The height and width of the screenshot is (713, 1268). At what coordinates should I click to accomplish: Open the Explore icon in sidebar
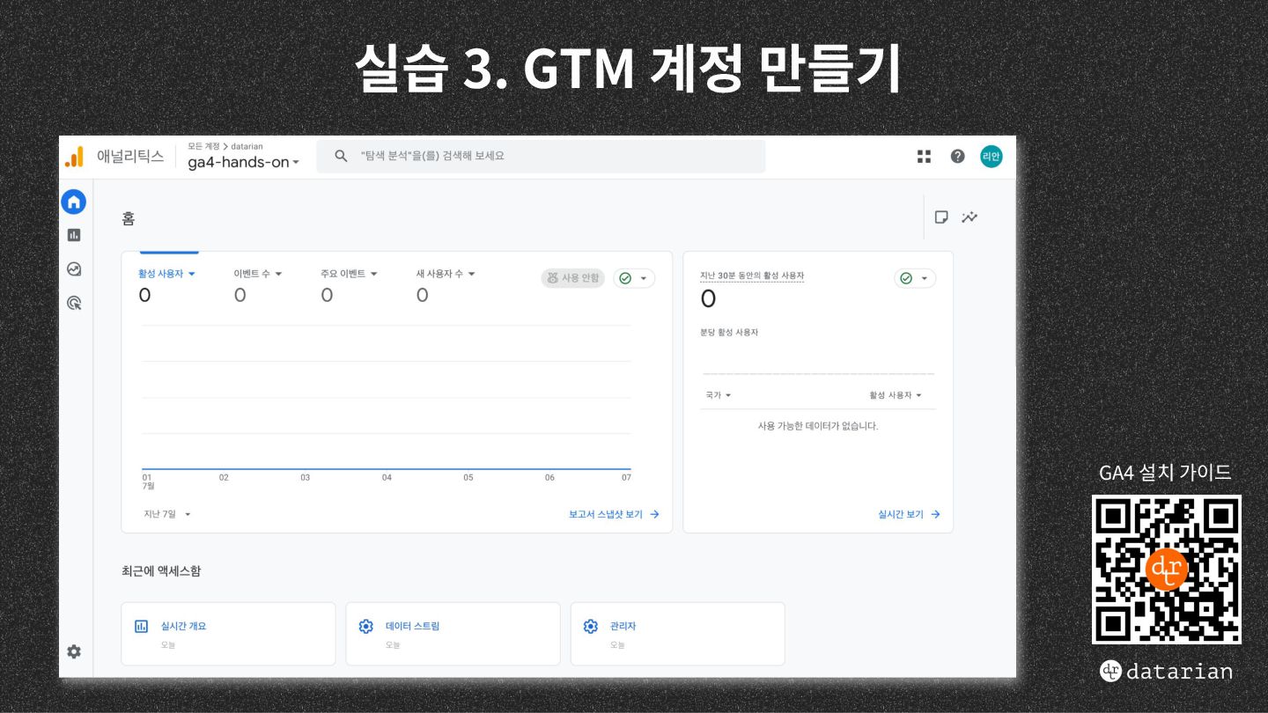click(74, 269)
